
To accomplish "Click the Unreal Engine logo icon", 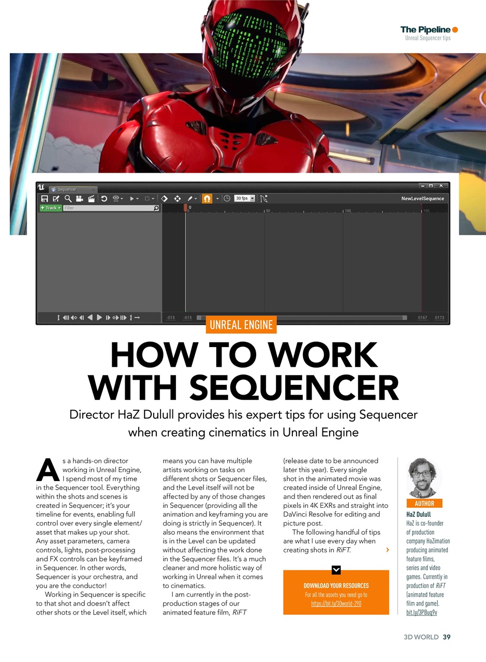I will 41,188.
